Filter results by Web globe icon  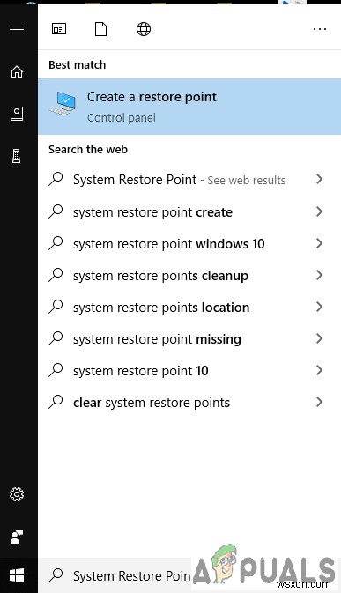click(x=144, y=29)
